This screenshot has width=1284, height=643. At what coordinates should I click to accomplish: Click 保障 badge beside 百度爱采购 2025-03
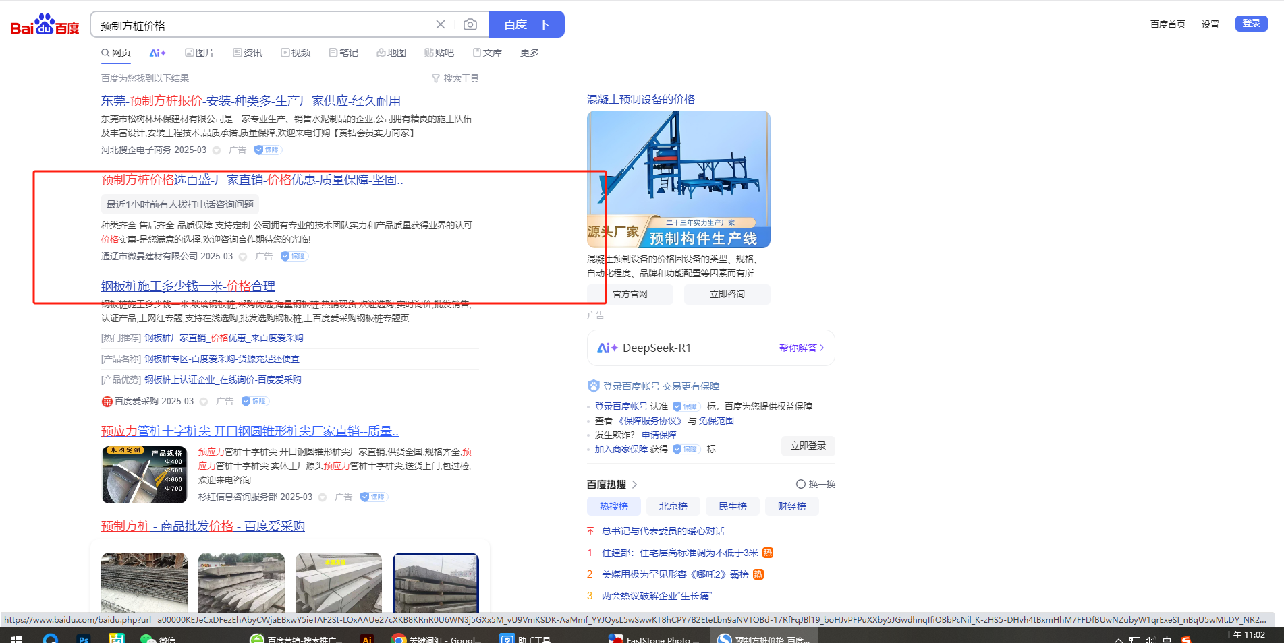point(255,401)
